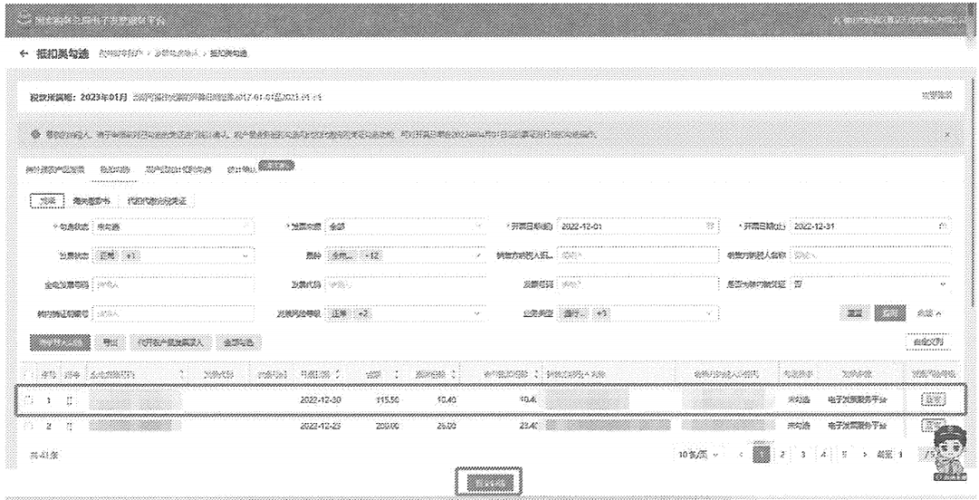Go to the next results page arrow
This screenshot has height=500, width=979.
point(865,455)
